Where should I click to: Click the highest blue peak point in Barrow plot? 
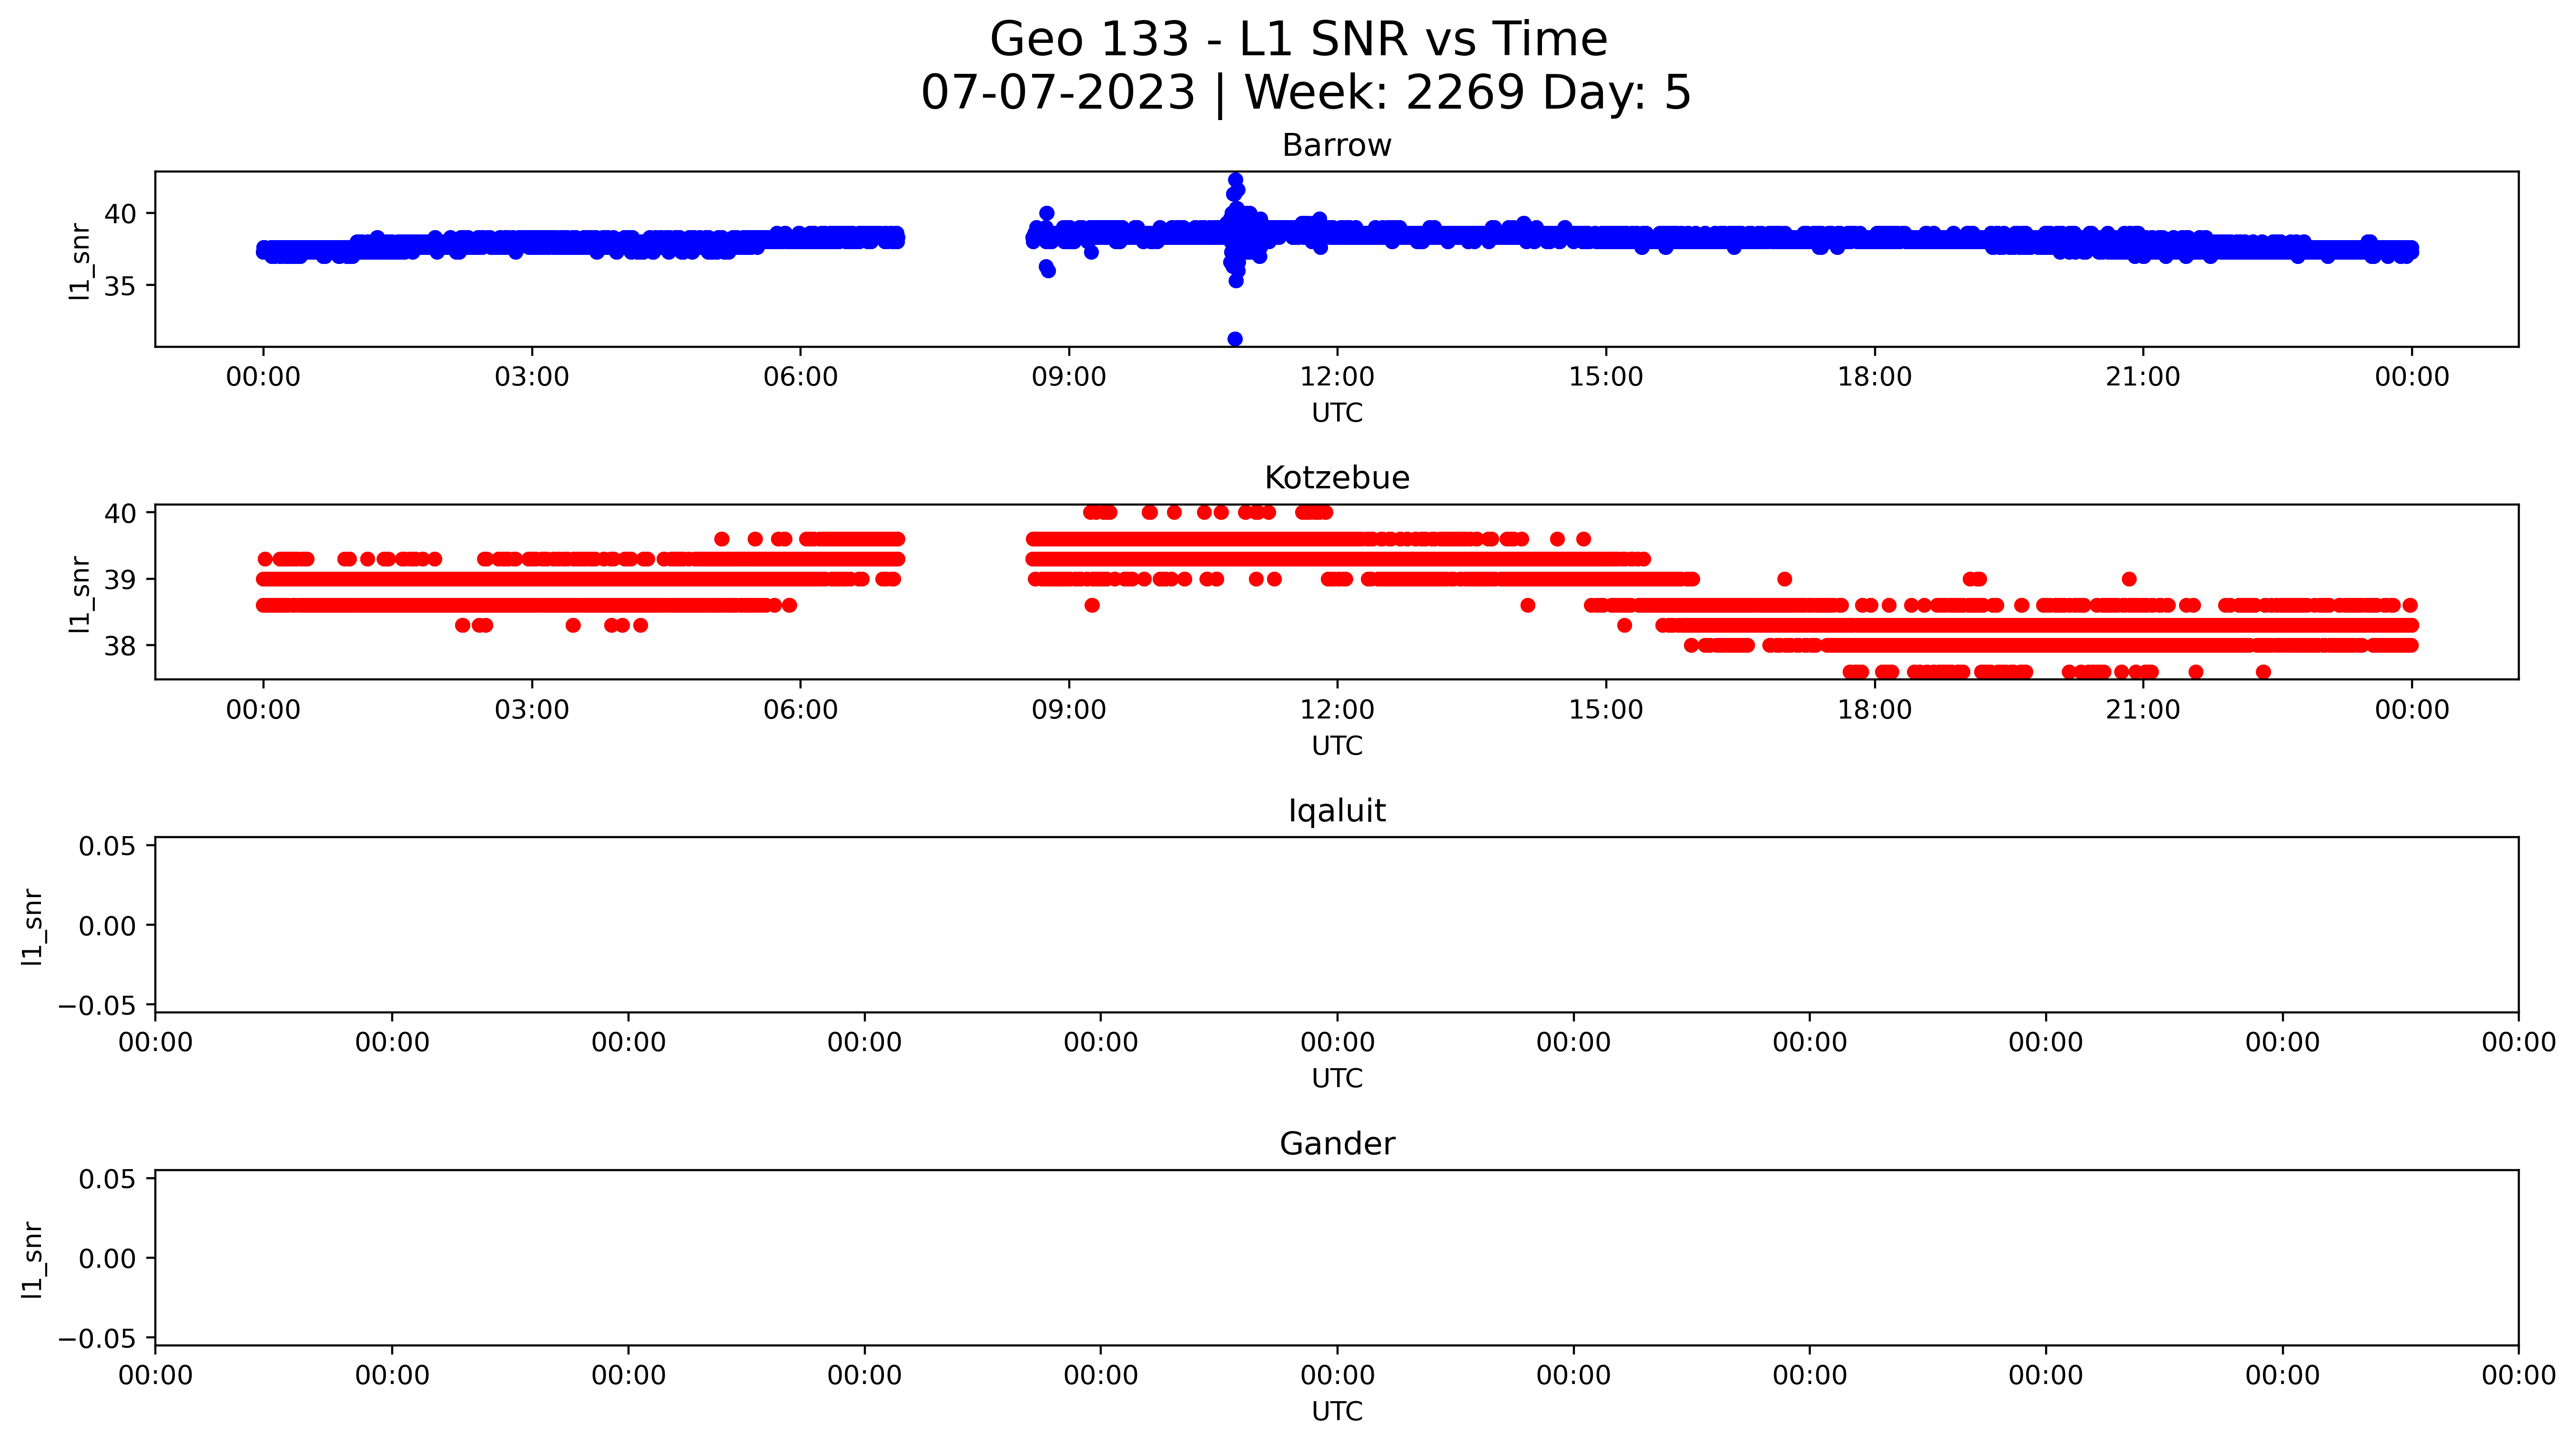pyautogui.click(x=1236, y=180)
